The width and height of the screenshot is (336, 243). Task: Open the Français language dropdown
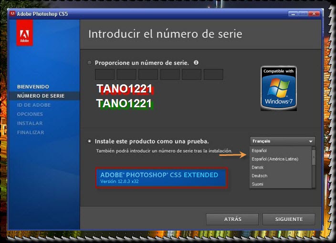click(282, 141)
